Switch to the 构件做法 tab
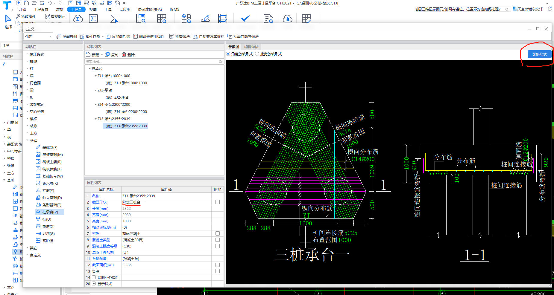Screen dimensions: 554x295 (x=251, y=47)
